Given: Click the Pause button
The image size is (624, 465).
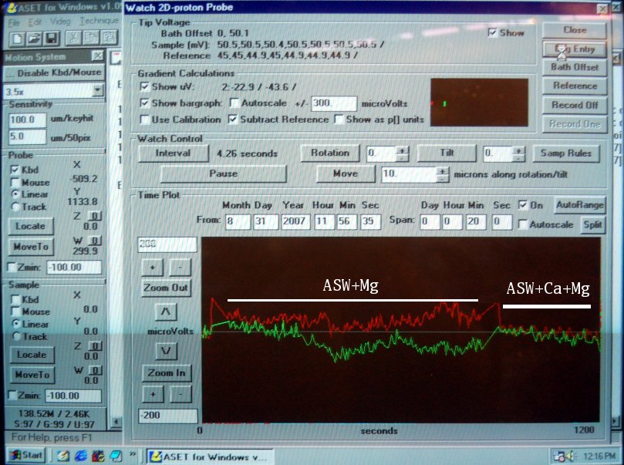Looking at the screenshot, I should click(x=223, y=174).
